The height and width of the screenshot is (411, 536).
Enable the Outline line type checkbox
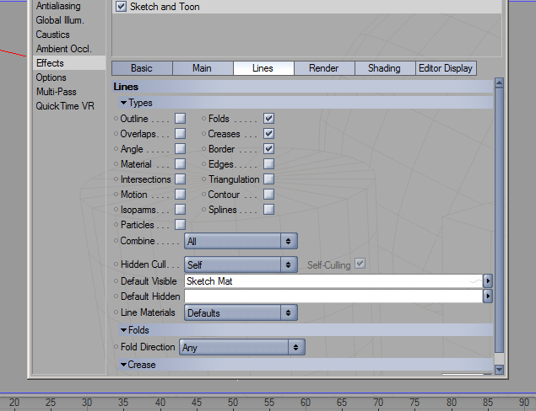tap(180, 119)
